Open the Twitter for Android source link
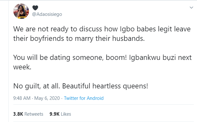The height and width of the screenshot is (122, 197). coord(84,98)
